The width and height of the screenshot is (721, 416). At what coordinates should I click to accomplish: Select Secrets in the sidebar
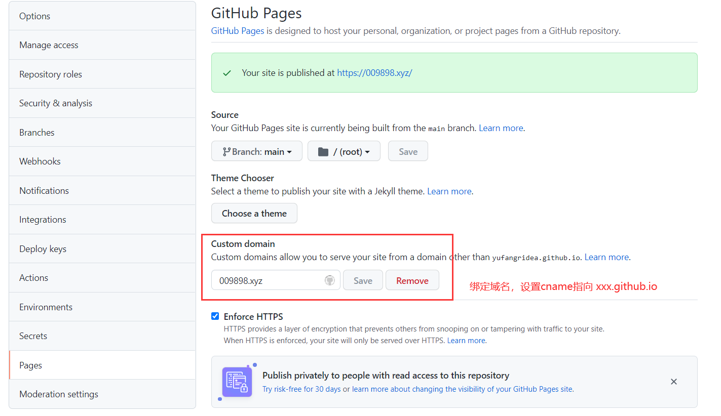pyautogui.click(x=102, y=336)
